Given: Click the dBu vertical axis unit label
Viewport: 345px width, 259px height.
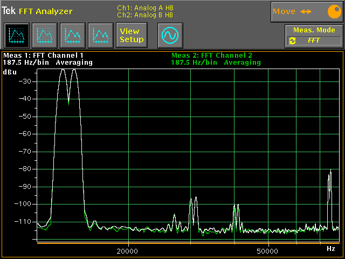Looking at the screenshot, I should click(x=10, y=72).
